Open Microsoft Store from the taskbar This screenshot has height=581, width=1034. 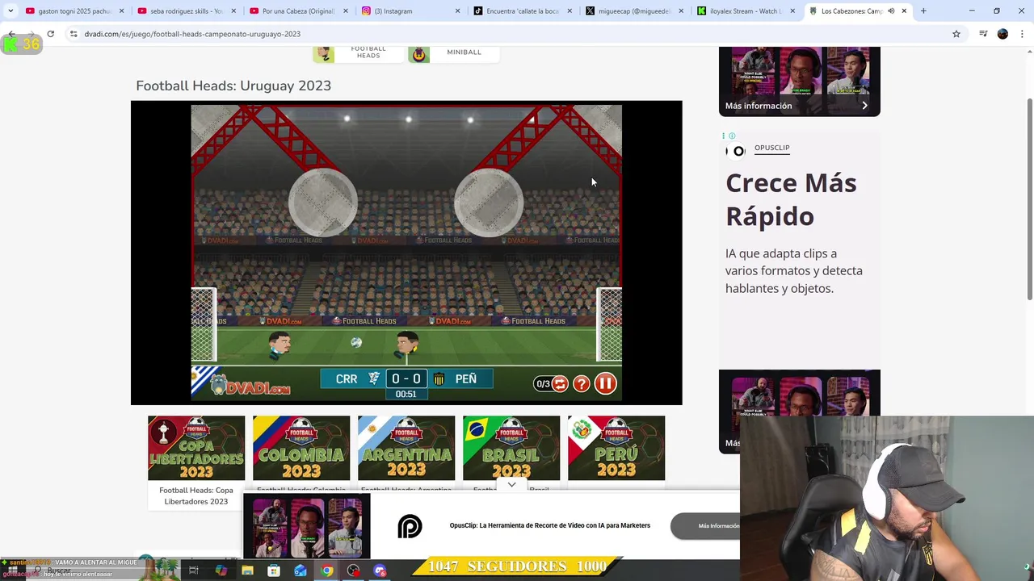click(274, 571)
